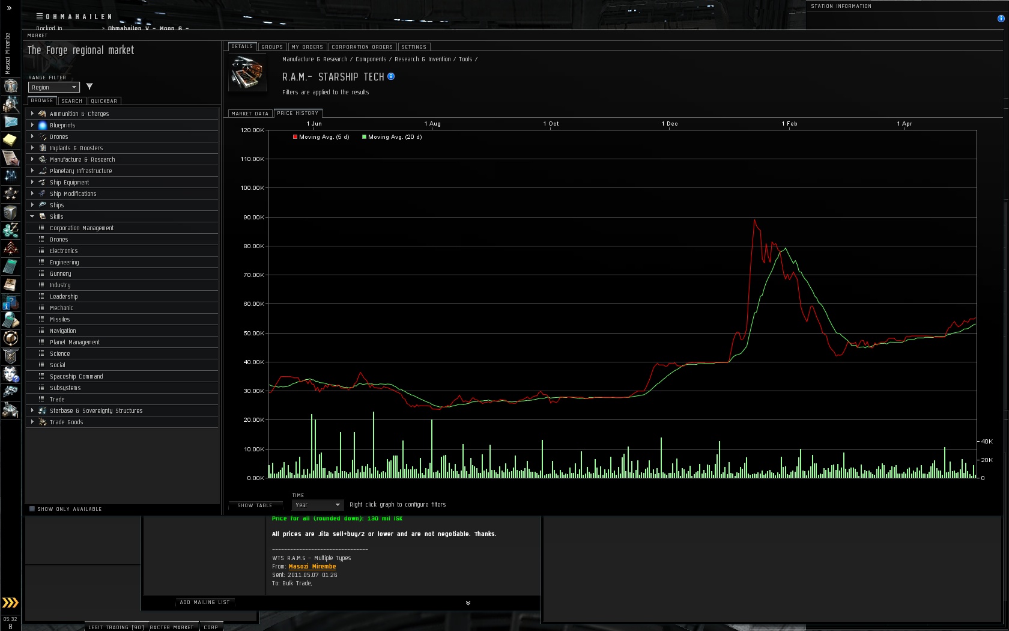Image resolution: width=1009 pixels, height=631 pixels.
Task: Open the character sheet Neocom icon
Action: [11, 86]
